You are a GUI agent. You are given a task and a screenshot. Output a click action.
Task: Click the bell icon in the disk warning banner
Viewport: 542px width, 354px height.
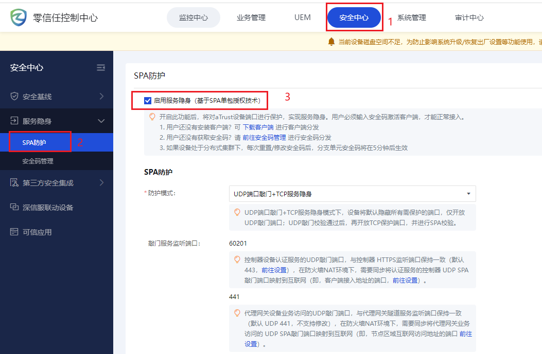pyautogui.click(x=331, y=42)
